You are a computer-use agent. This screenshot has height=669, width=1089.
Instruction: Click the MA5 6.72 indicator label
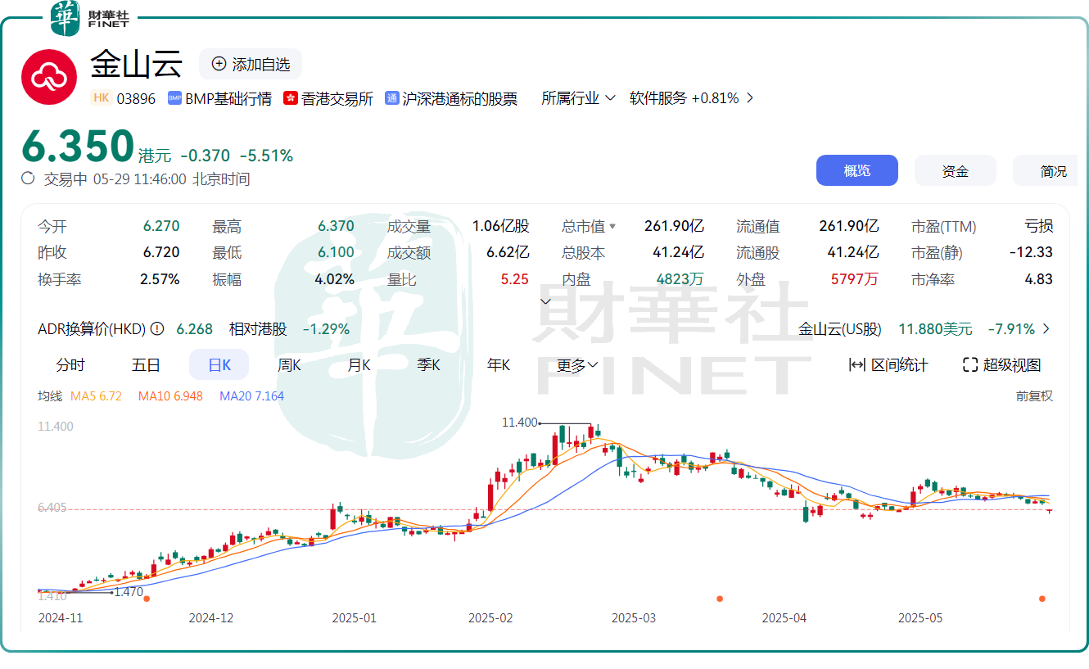[96, 396]
